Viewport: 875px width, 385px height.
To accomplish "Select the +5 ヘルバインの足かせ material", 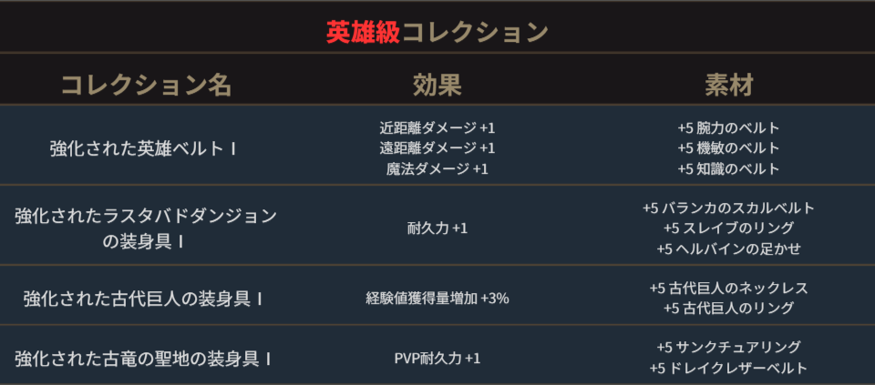I will pyautogui.click(x=728, y=248).
